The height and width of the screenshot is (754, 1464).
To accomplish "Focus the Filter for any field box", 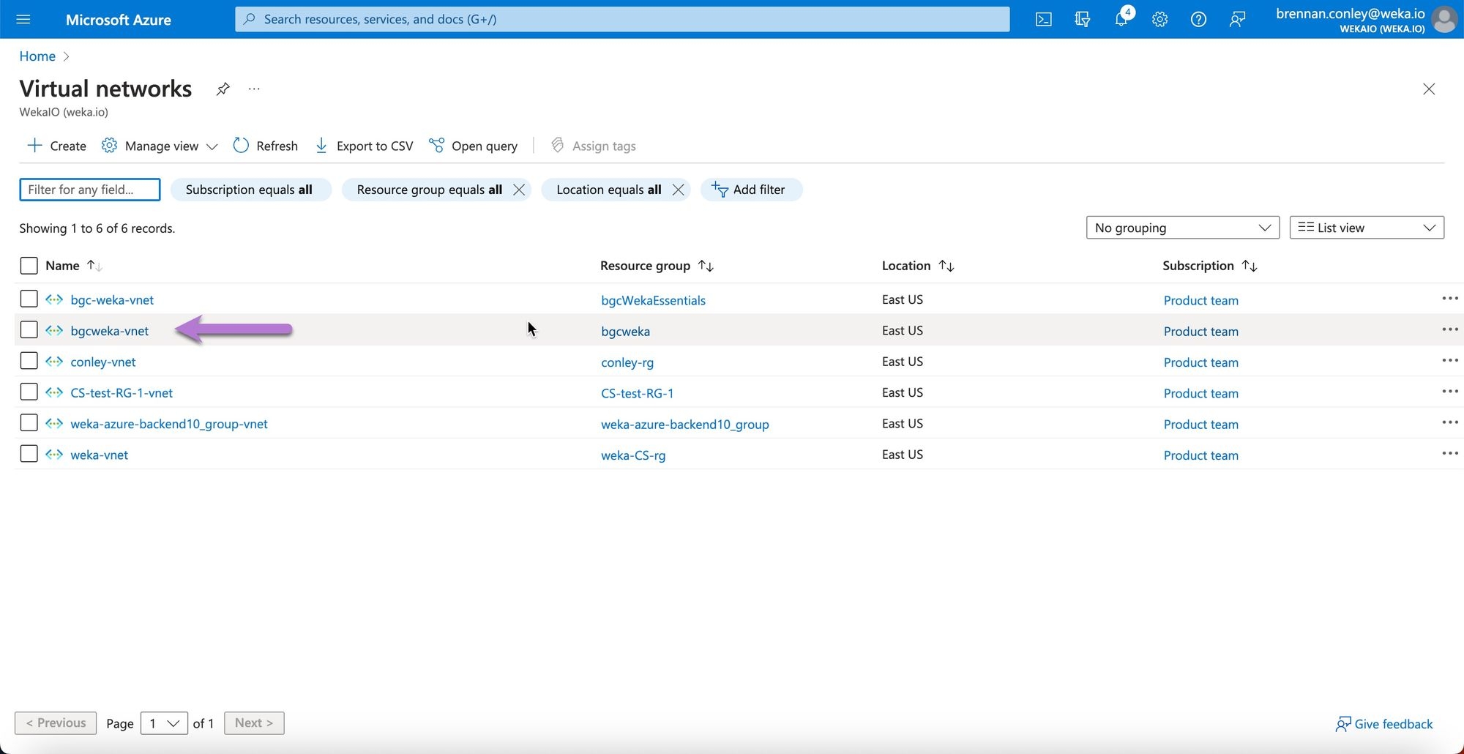I will pos(89,190).
